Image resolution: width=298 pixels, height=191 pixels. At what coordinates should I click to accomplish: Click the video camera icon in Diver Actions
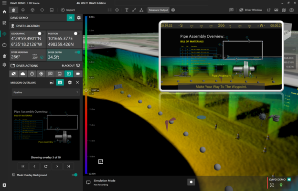[78, 74]
